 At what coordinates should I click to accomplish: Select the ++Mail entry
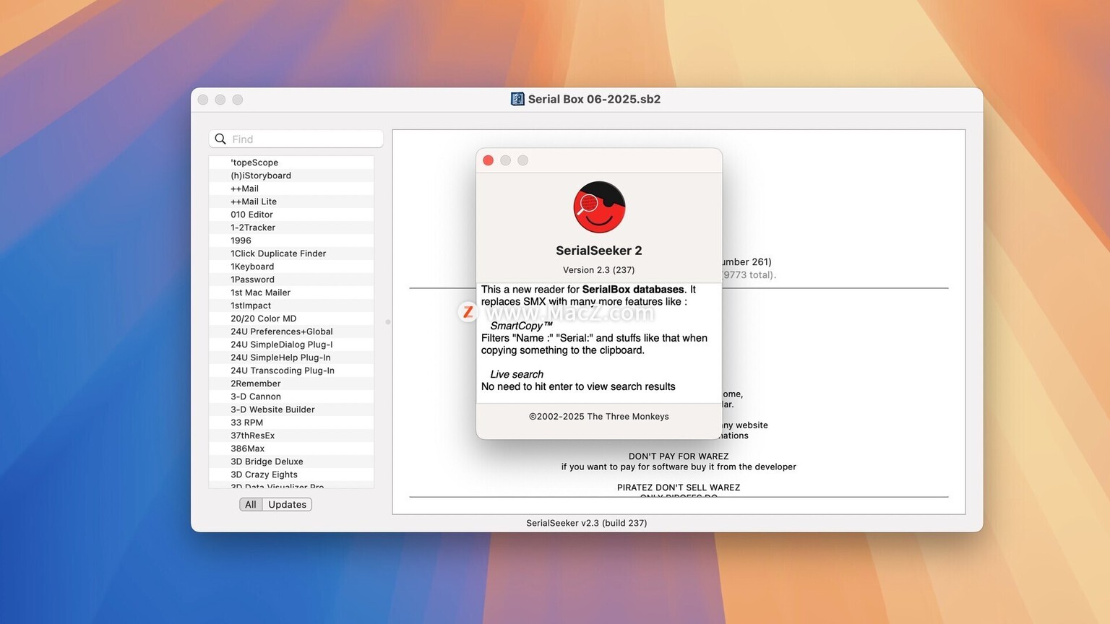click(x=291, y=188)
